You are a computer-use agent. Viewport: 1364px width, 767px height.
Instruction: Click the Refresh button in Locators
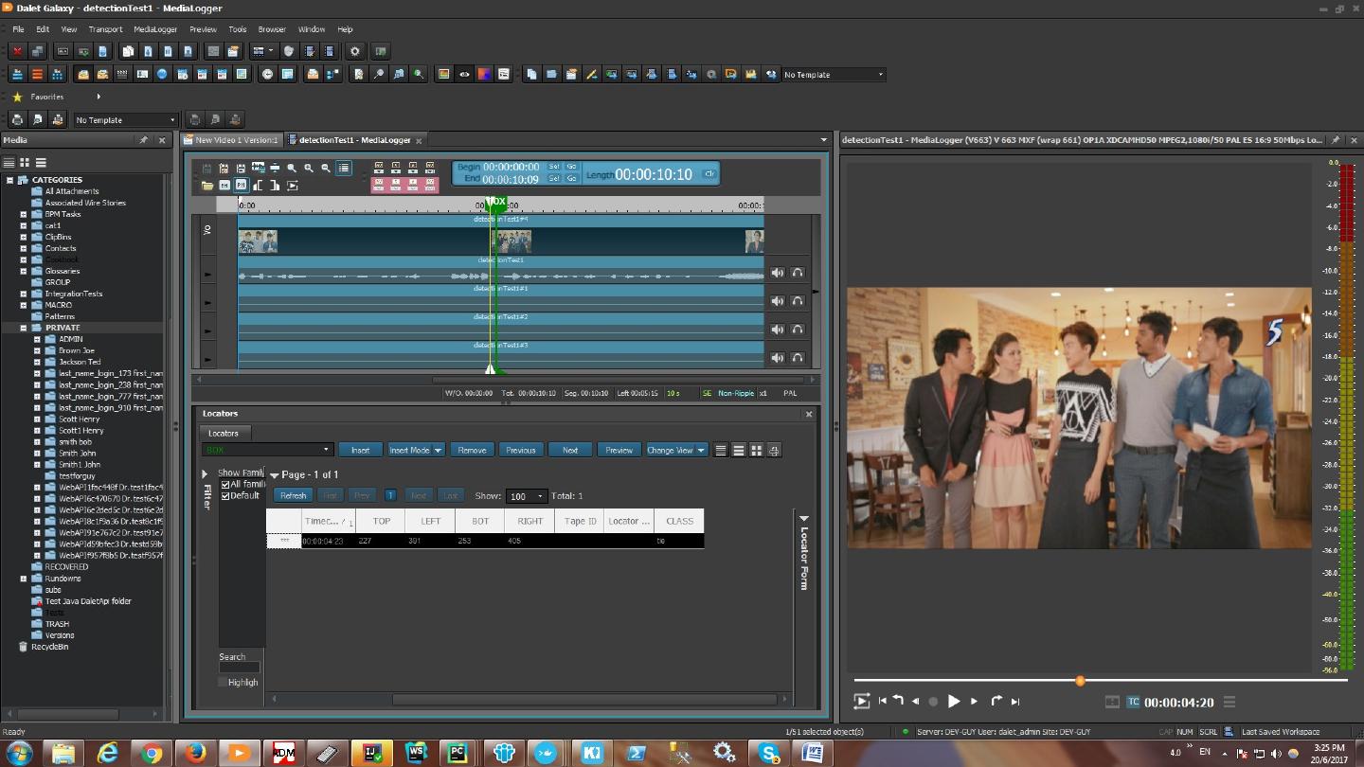(x=293, y=496)
